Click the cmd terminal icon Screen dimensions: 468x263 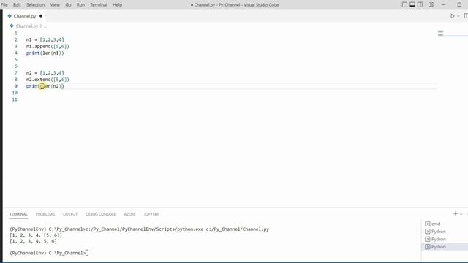tap(427, 224)
